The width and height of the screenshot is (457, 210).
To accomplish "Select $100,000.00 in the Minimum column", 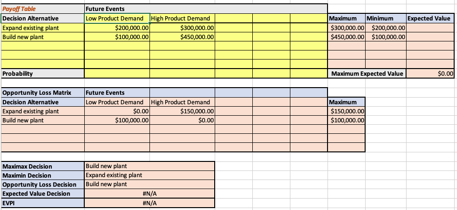I will (386, 37).
